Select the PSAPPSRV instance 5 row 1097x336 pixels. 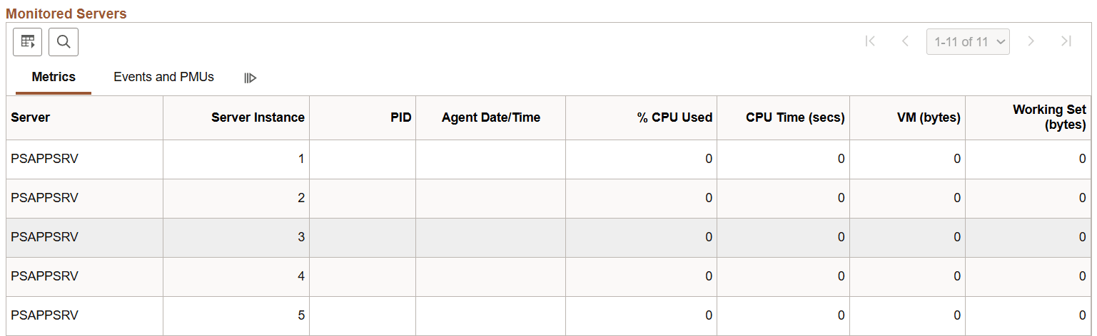(44, 315)
